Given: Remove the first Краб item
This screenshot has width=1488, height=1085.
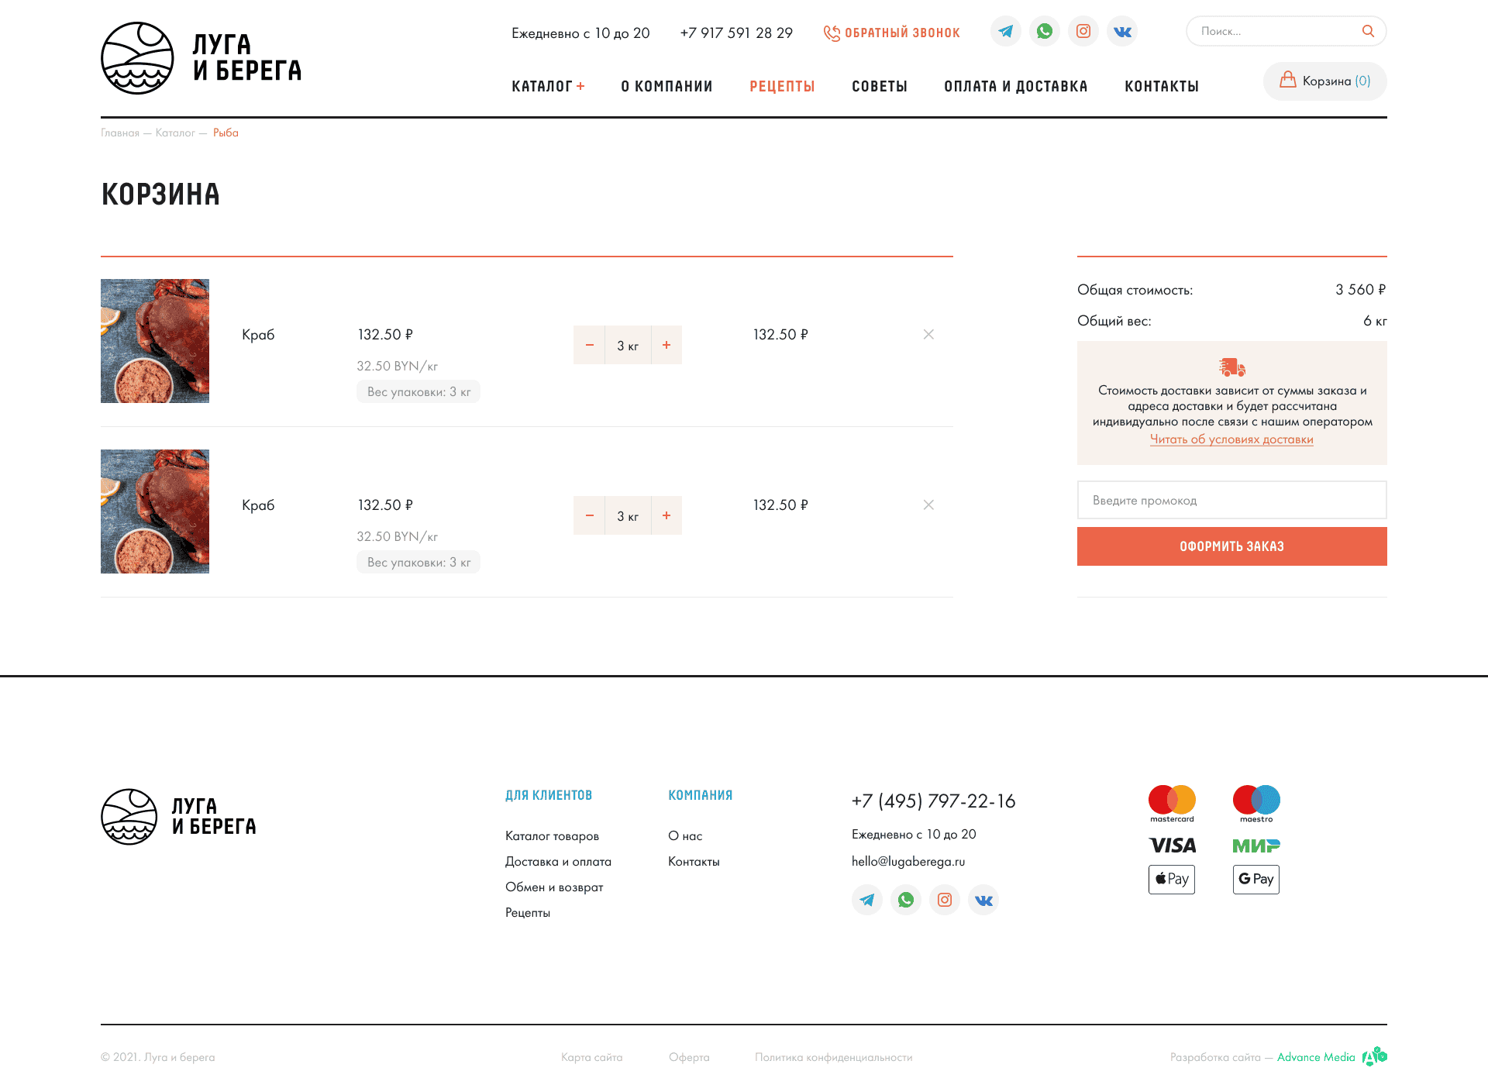Looking at the screenshot, I should [928, 334].
